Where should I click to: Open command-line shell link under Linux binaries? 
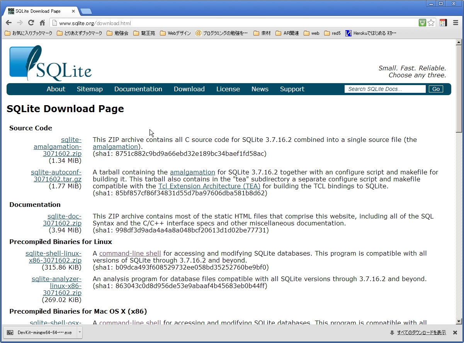130,253
